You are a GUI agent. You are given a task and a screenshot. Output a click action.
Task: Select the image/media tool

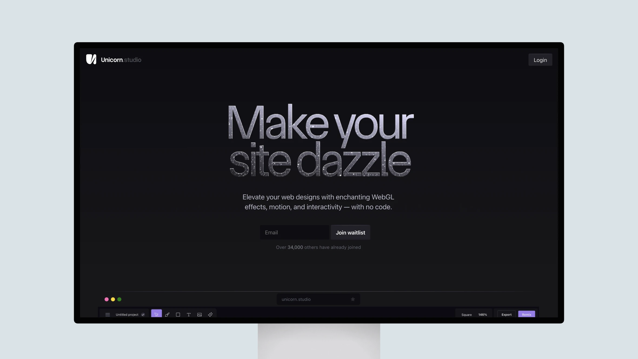(x=199, y=314)
